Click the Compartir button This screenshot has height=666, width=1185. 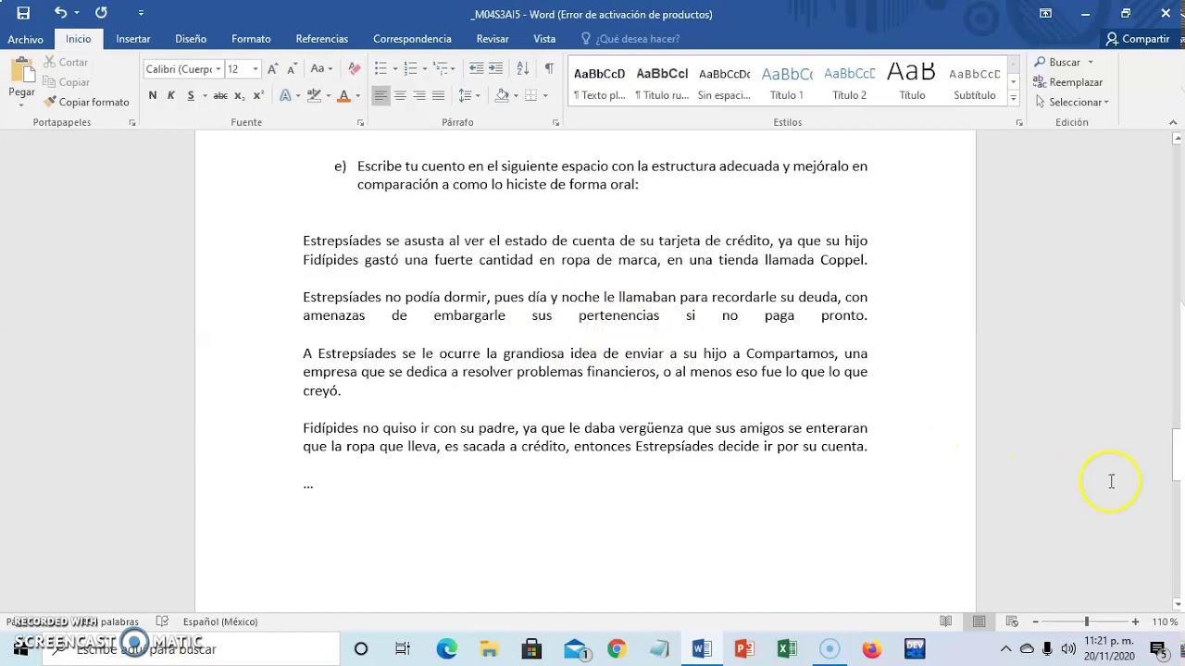click(1138, 39)
